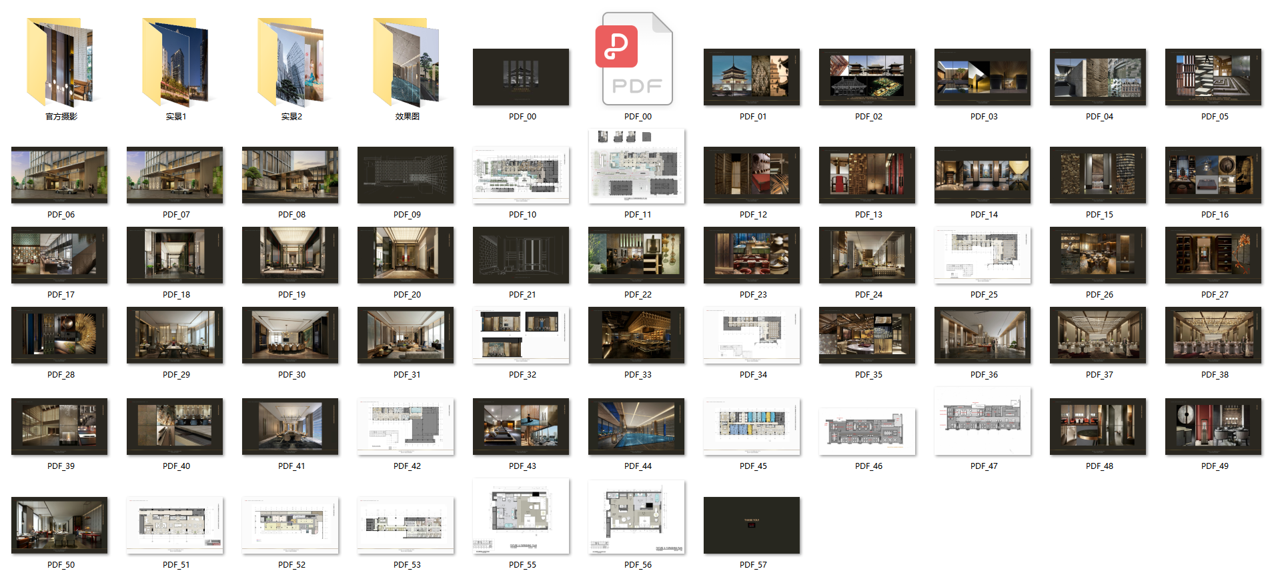Open the 效果图 folder
1272x577 pixels.
[x=406, y=63]
